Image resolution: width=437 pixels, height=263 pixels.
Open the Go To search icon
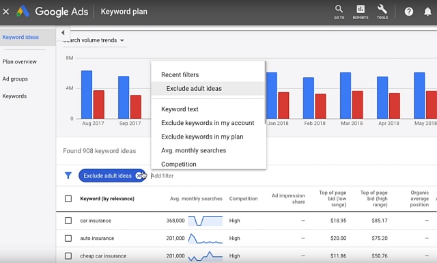point(339,12)
